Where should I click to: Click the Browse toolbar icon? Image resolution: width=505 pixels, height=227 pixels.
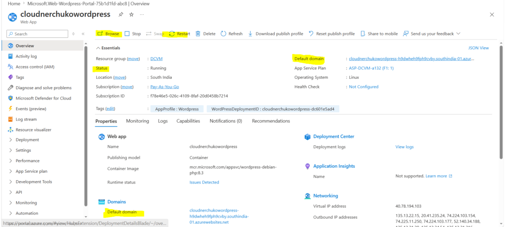click(100, 34)
